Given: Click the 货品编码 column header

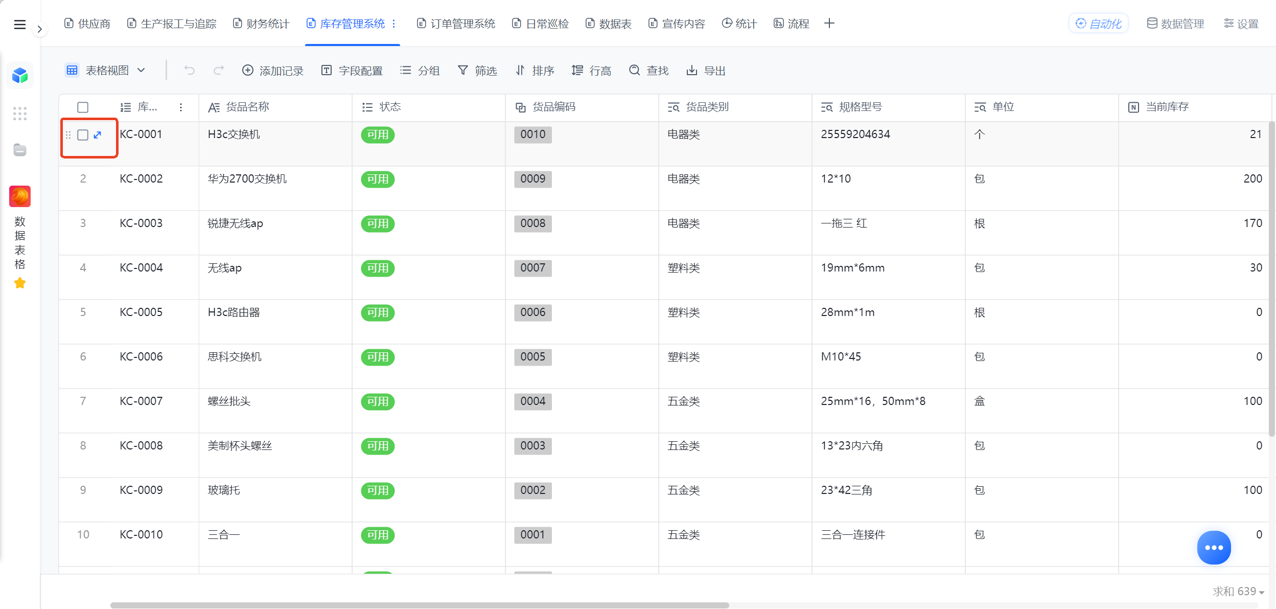Looking at the screenshot, I should point(582,107).
